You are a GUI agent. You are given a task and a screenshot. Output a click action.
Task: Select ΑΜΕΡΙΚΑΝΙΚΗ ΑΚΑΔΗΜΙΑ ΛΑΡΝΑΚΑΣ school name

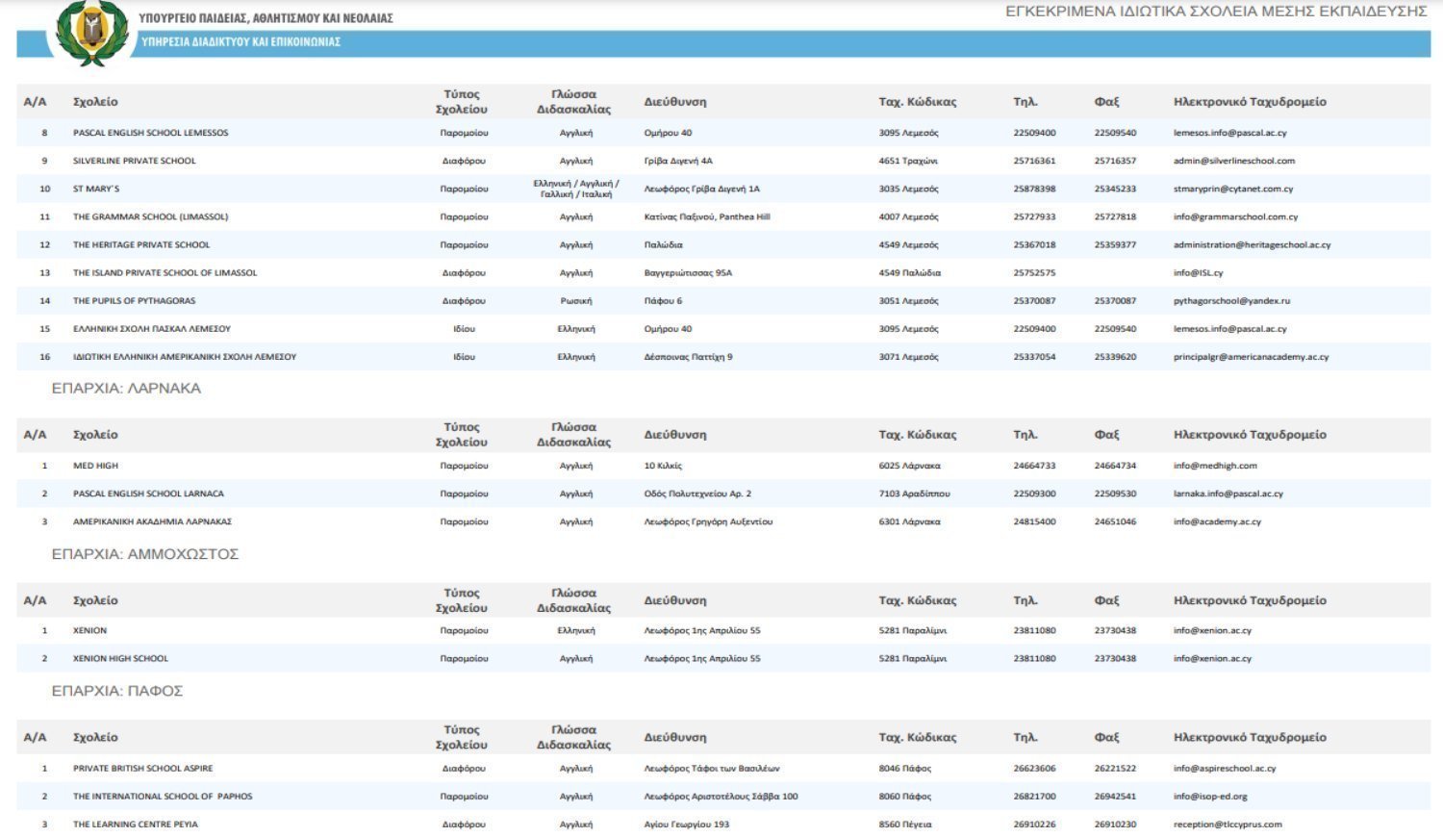pyautogui.click(x=153, y=521)
